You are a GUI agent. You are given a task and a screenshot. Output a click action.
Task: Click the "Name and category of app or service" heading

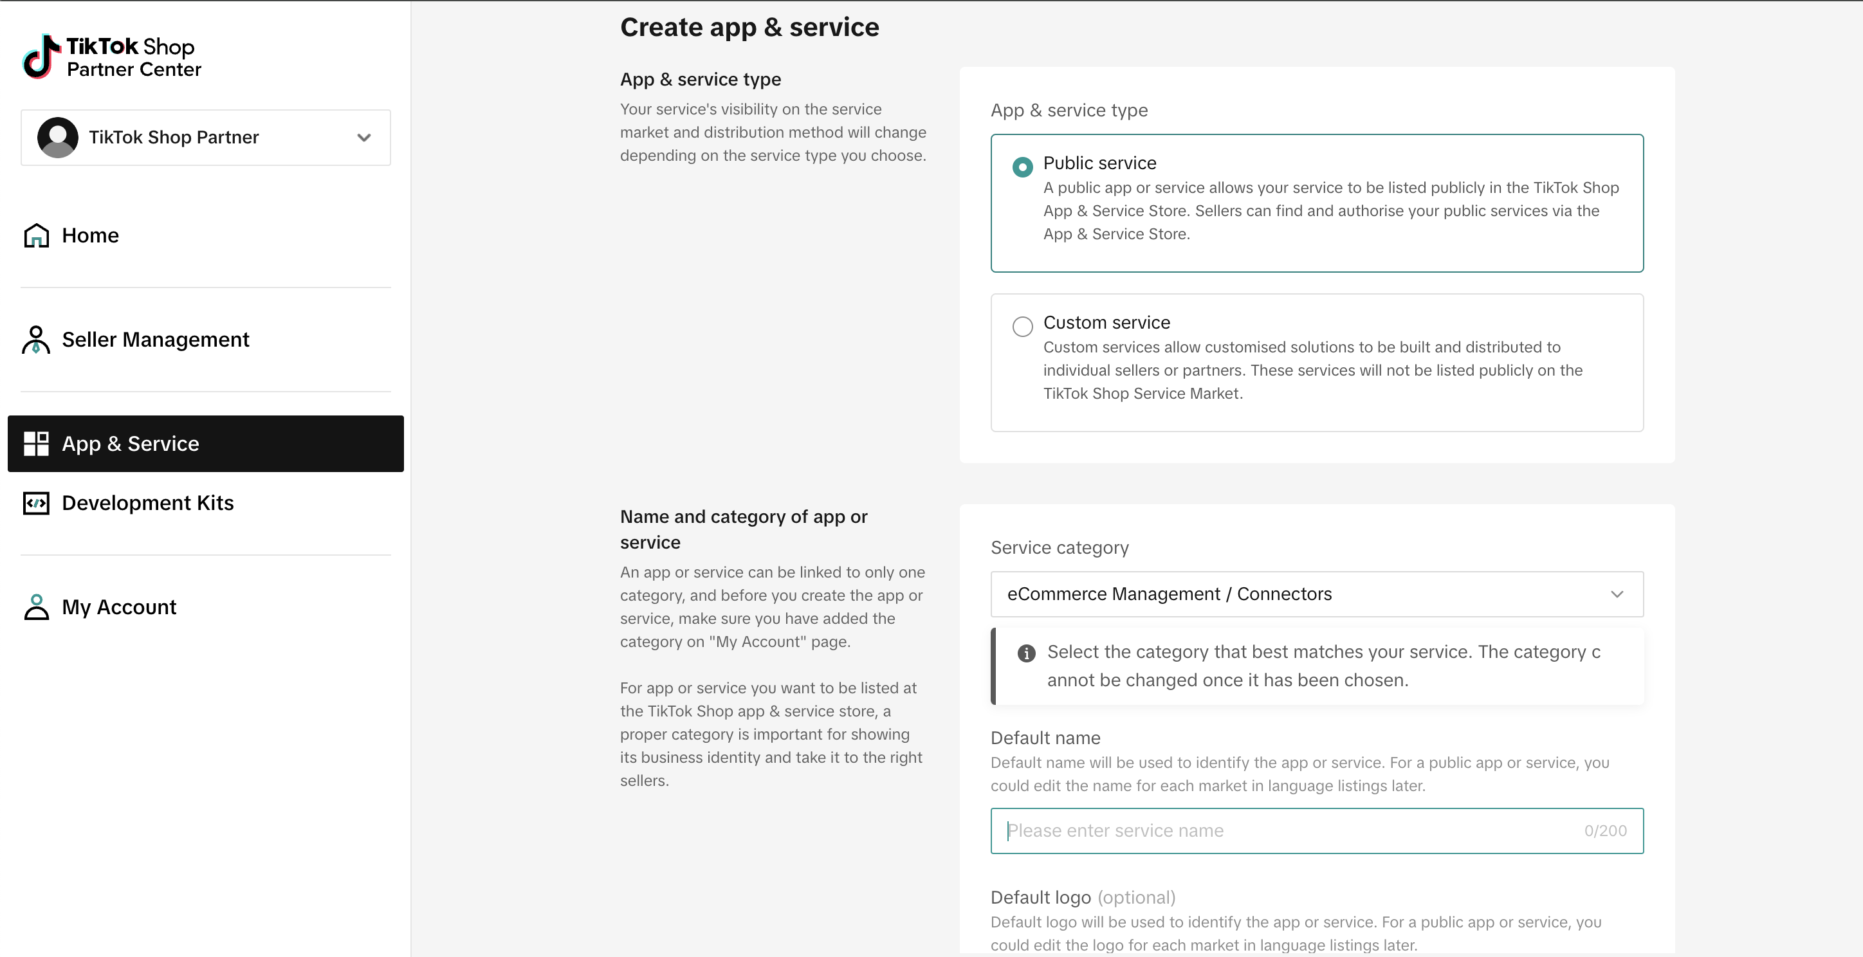coord(744,529)
